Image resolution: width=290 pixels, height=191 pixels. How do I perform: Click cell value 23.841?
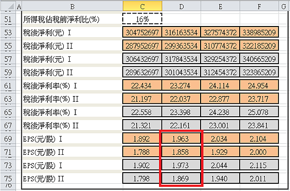(259, 125)
